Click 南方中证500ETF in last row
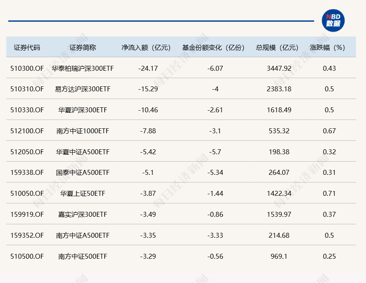The height and width of the screenshot is (283, 366). point(83,257)
